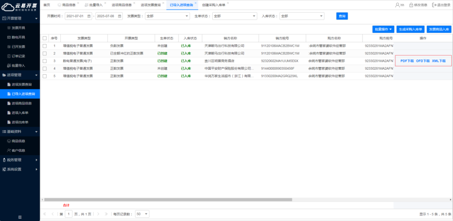Screen dimensions: 453x221
Task: Select the checkbox for row 5
Action: pos(45,76)
